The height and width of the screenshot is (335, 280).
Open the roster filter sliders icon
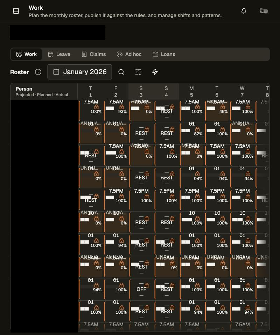point(138,72)
